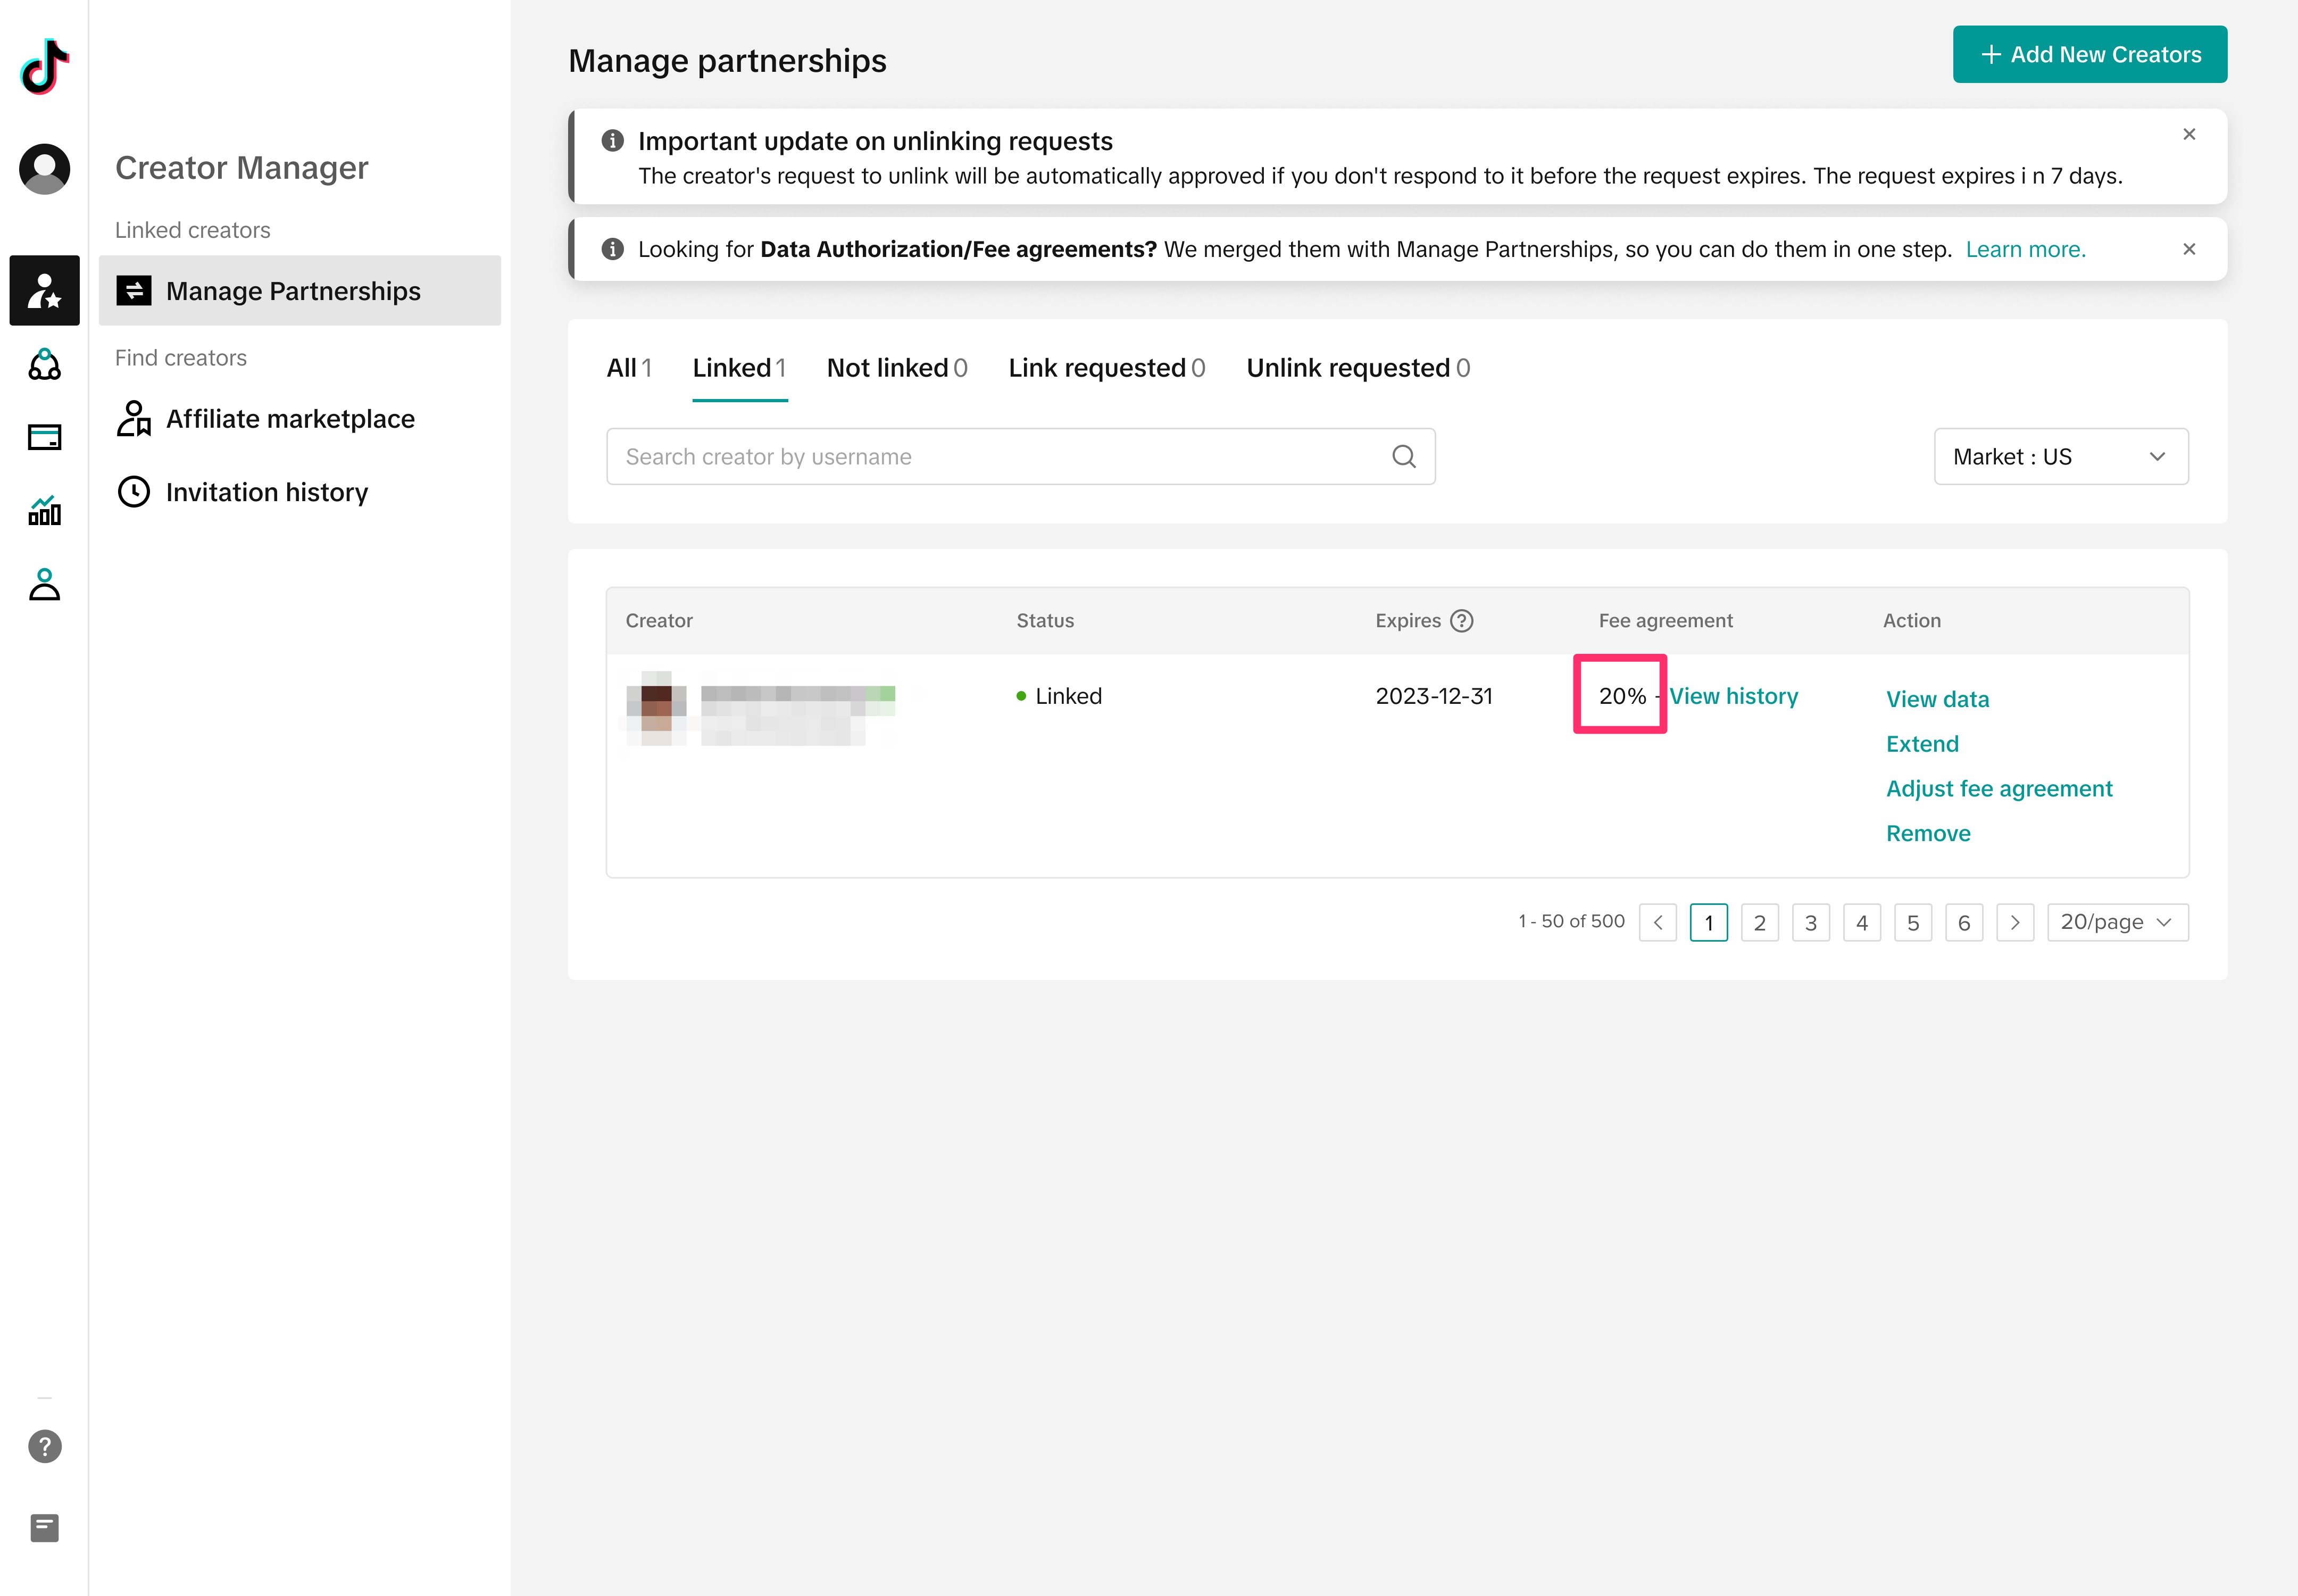
Task: Go to page 3 in pagination
Action: [x=1810, y=922]
